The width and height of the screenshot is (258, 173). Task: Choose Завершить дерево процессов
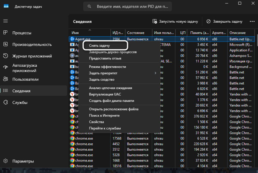click(x=113, y=52)
